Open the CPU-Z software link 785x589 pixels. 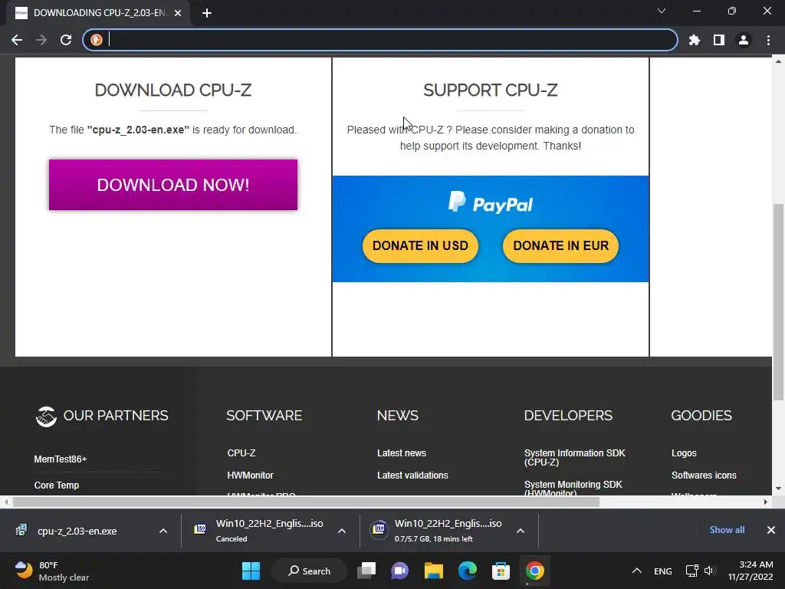pyautogui.click(x=241, y=452)
